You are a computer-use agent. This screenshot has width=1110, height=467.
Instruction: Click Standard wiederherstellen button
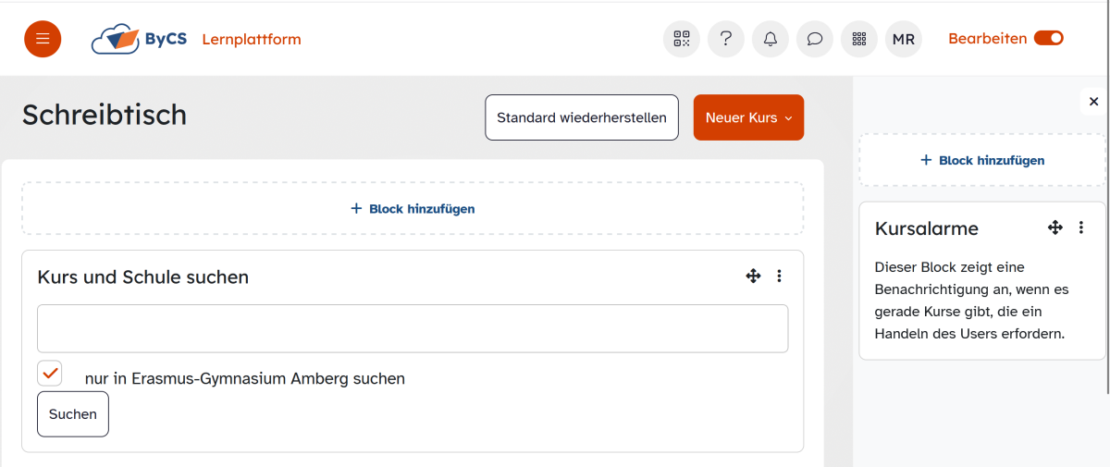pos(582,117)
